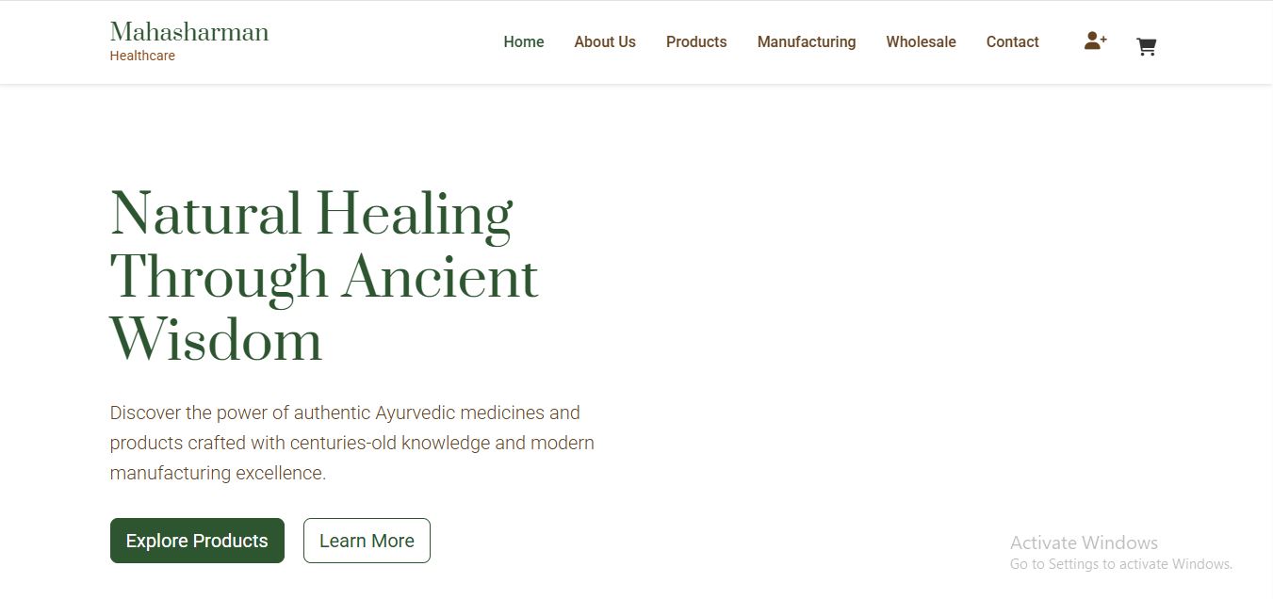Click the Healthcare tagline under logo
This screenshot has height=599, width=1273.
click(x=142, y=56)
